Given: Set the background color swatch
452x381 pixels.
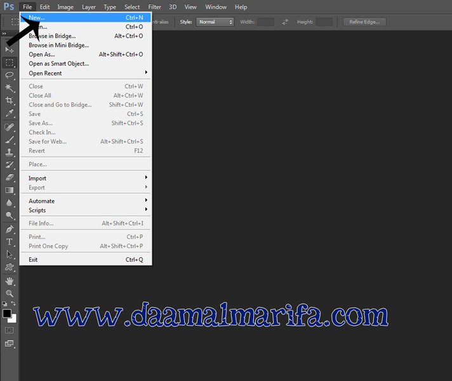Looking at the screenshot, I should pos(13,319).
